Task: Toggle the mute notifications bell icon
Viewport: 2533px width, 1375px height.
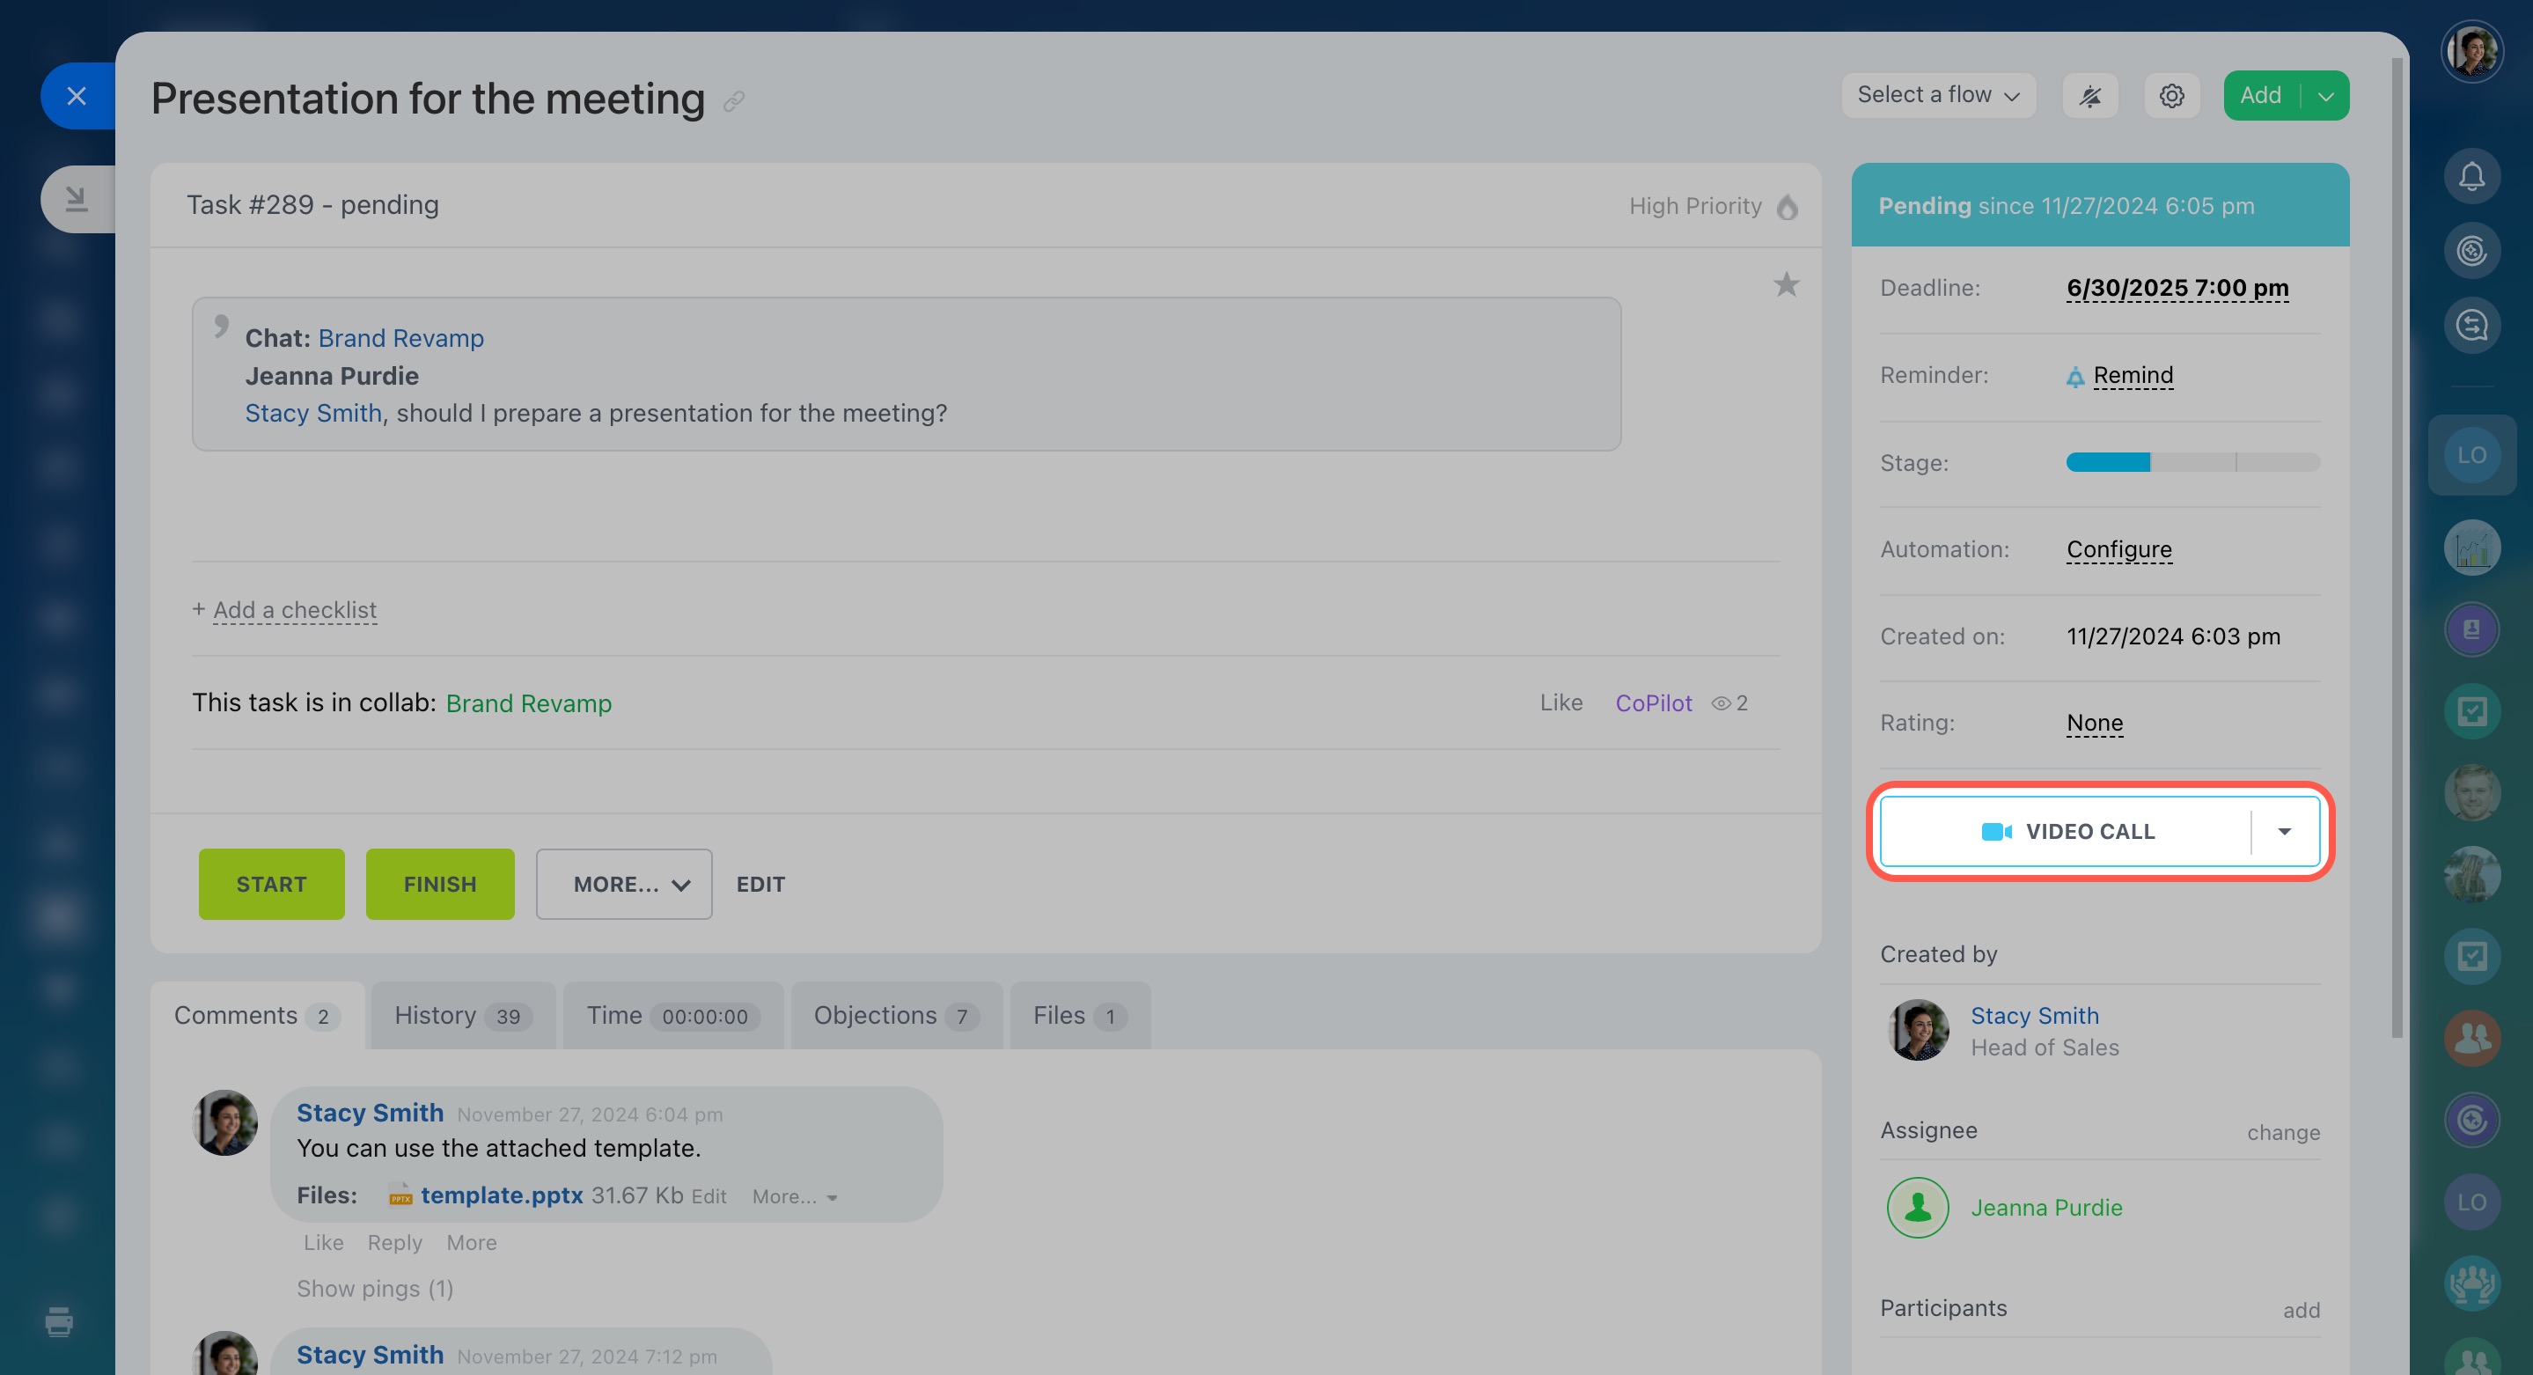Action: point(2090,95)
